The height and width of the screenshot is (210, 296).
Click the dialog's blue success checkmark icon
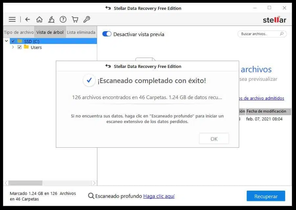coord(89,80)
